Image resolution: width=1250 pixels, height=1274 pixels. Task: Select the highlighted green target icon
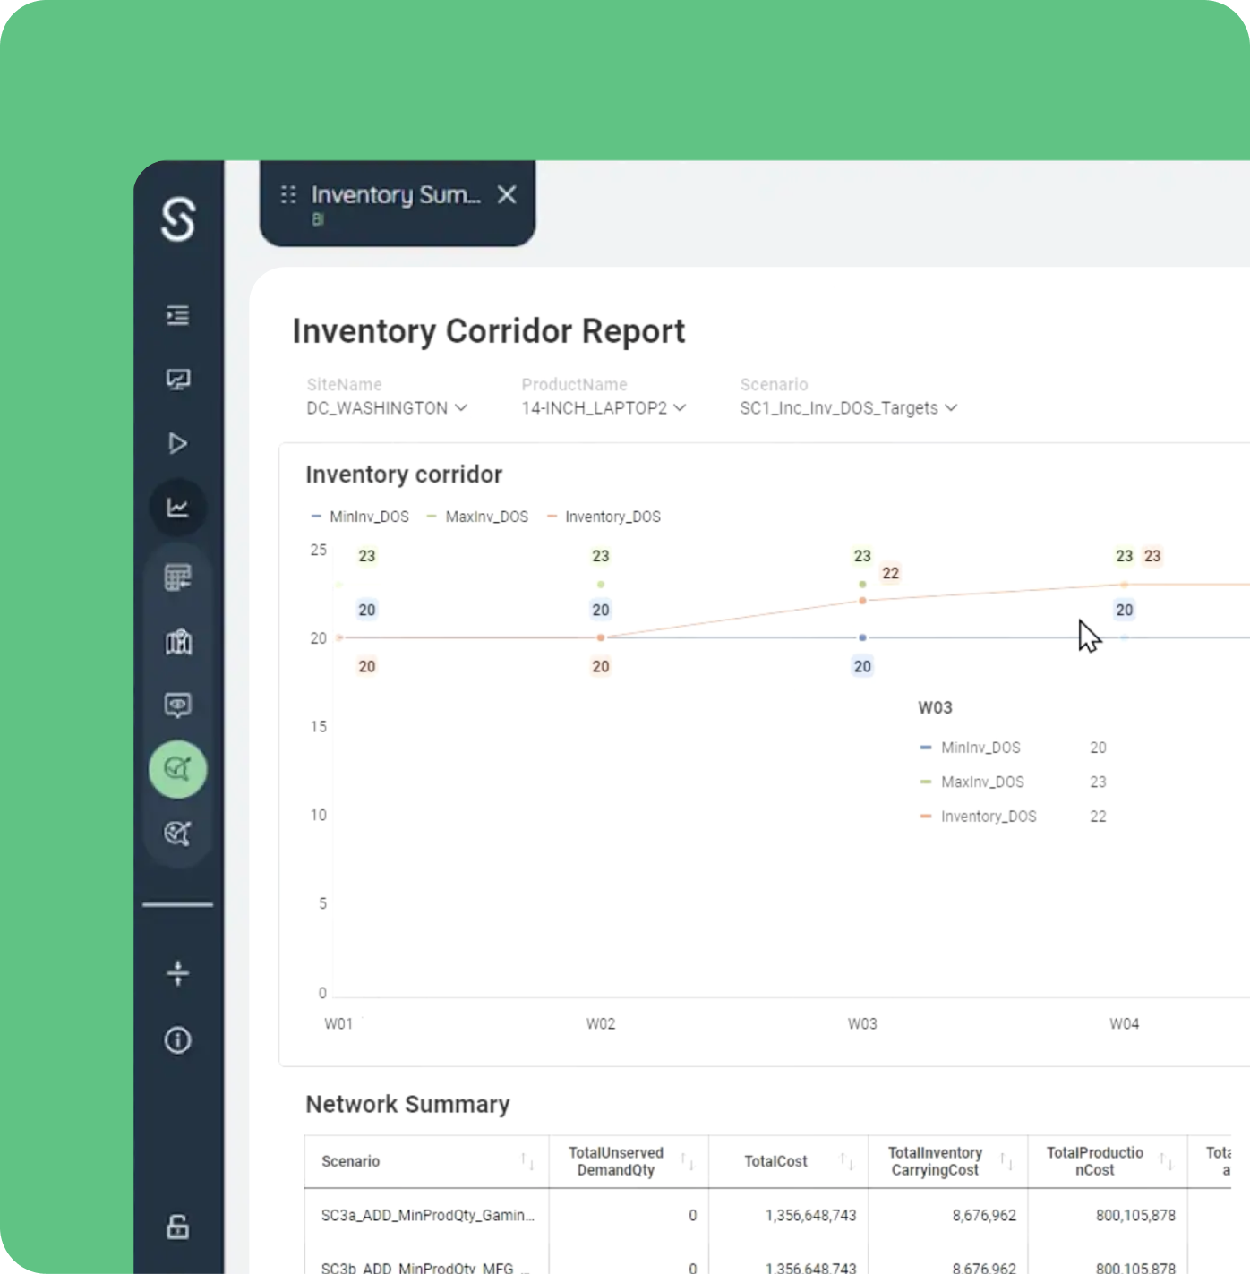tap(178, 769)
